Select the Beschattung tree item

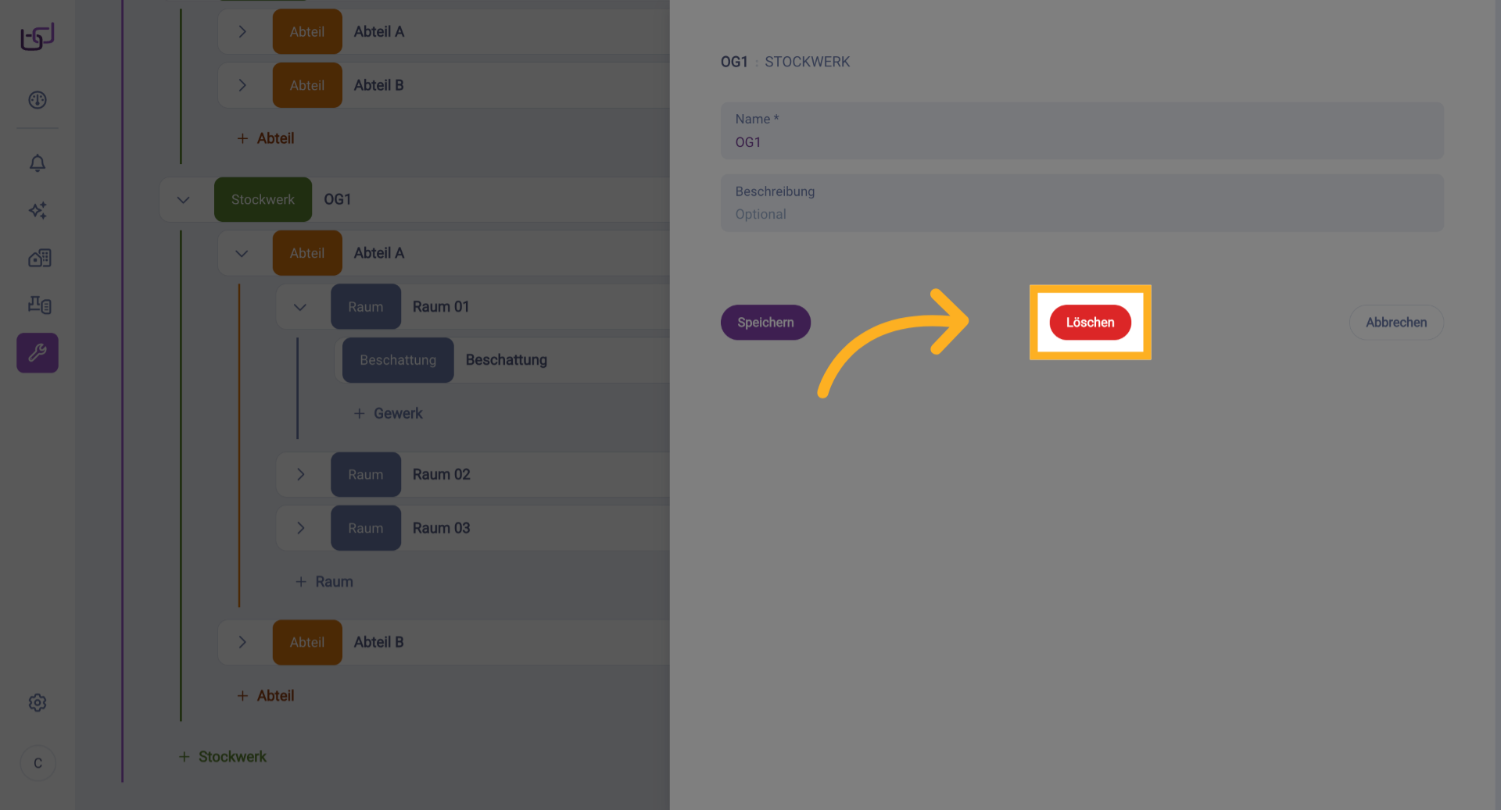[x=506, y=360]
